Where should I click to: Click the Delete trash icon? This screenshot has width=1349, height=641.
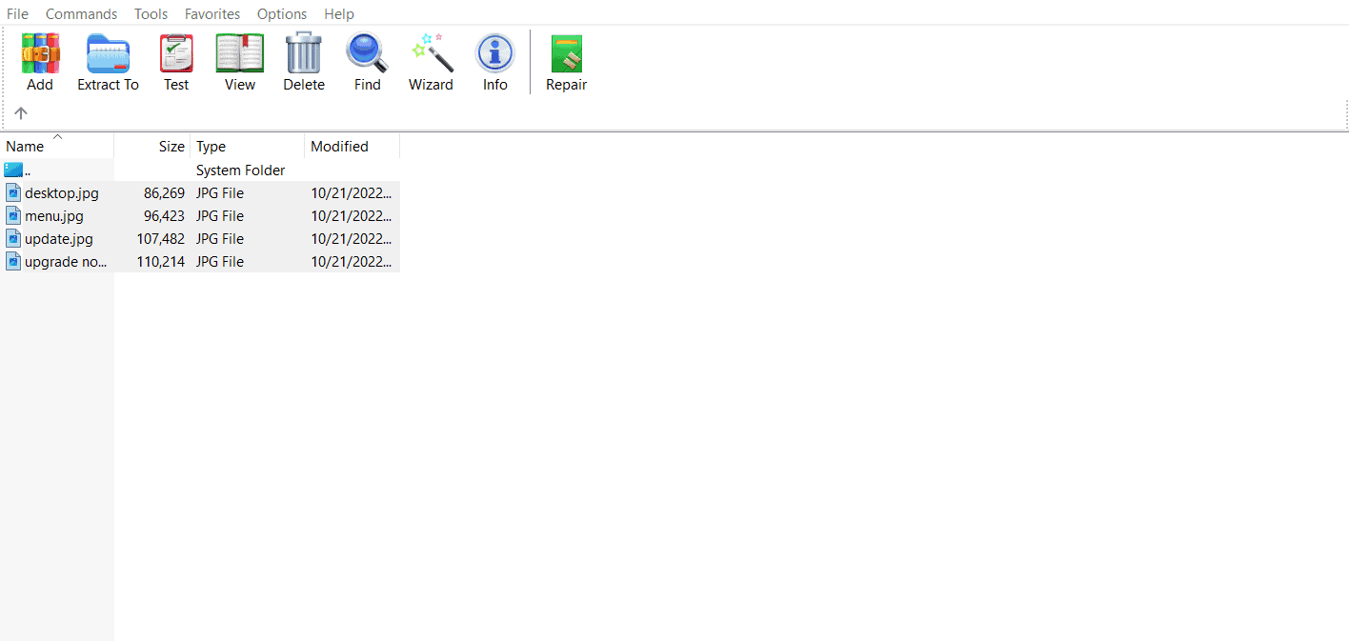click(x=304, y=53)
